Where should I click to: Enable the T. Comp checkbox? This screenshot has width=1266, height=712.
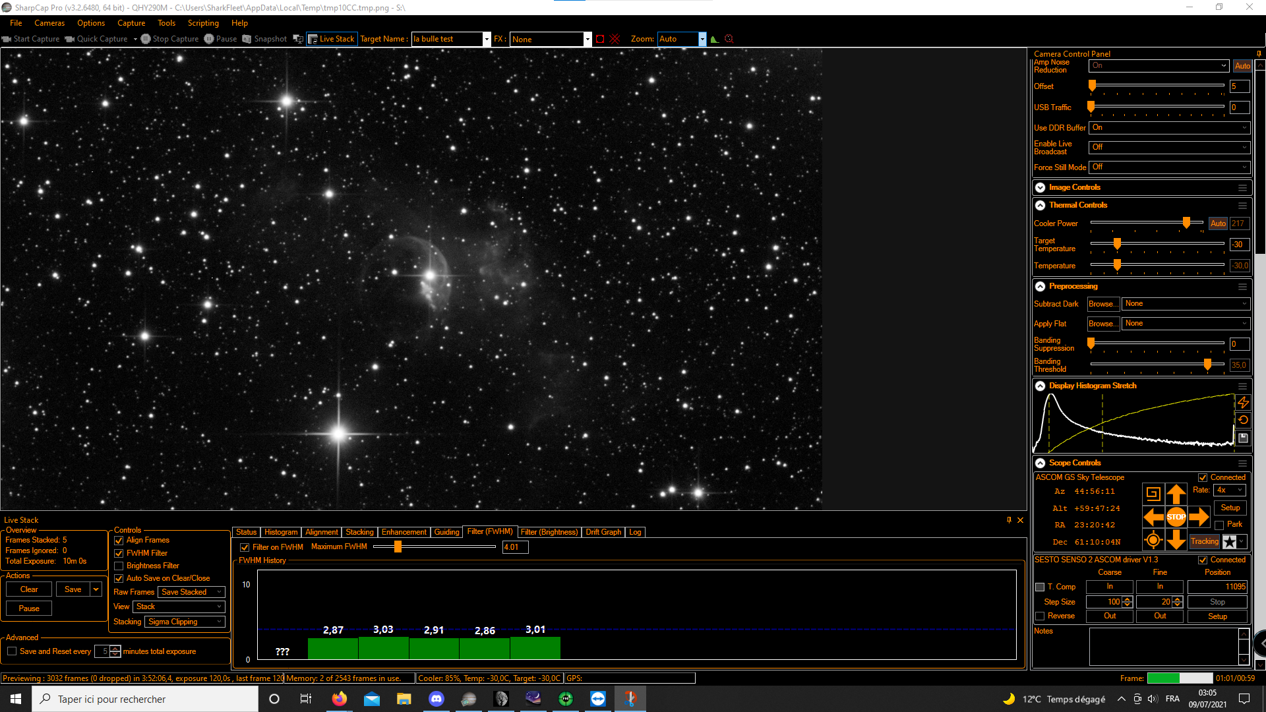(x=1040, y=587)
